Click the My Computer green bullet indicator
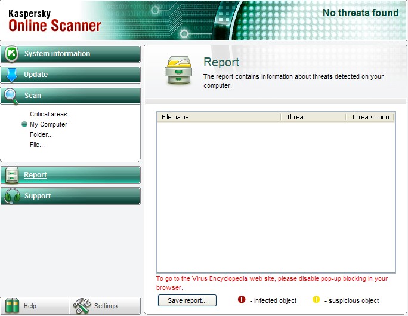 point(24,124)
